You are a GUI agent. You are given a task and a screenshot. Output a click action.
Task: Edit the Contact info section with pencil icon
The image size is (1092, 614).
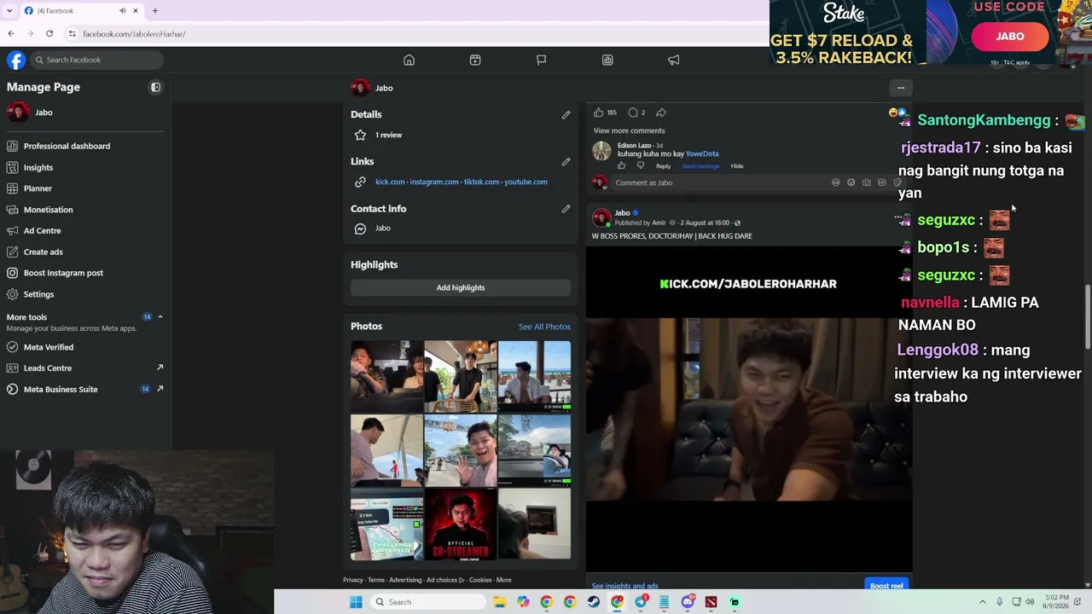566,209
